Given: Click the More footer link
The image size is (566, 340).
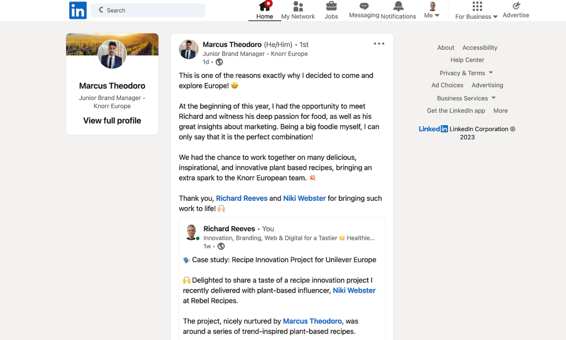Looking at the screenshot, I should tap(500, 111).
